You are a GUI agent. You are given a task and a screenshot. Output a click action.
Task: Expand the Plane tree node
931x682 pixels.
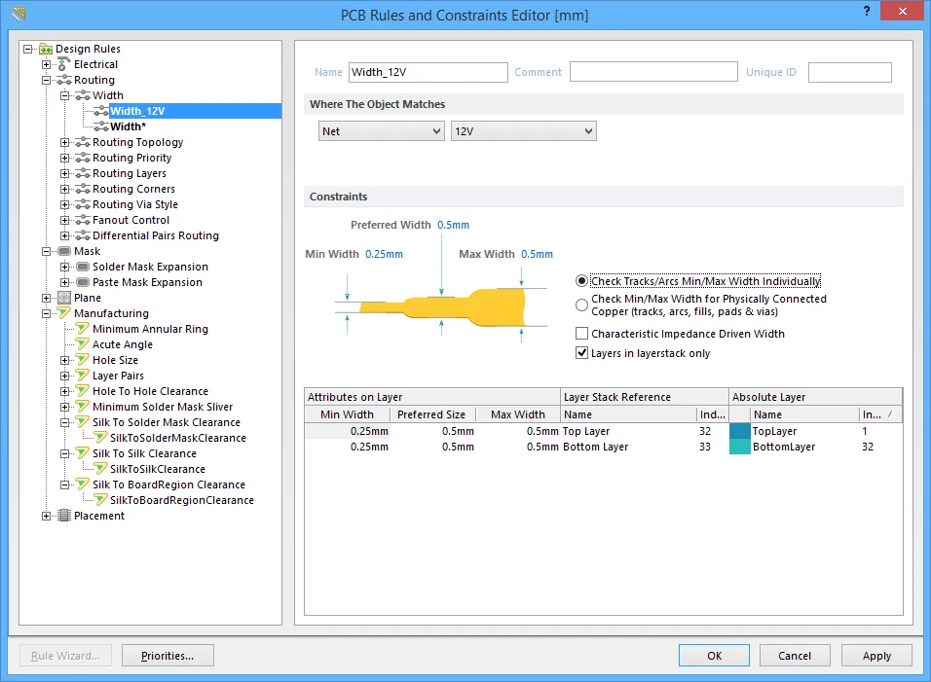pyautogui.click(x=47, y=298)
